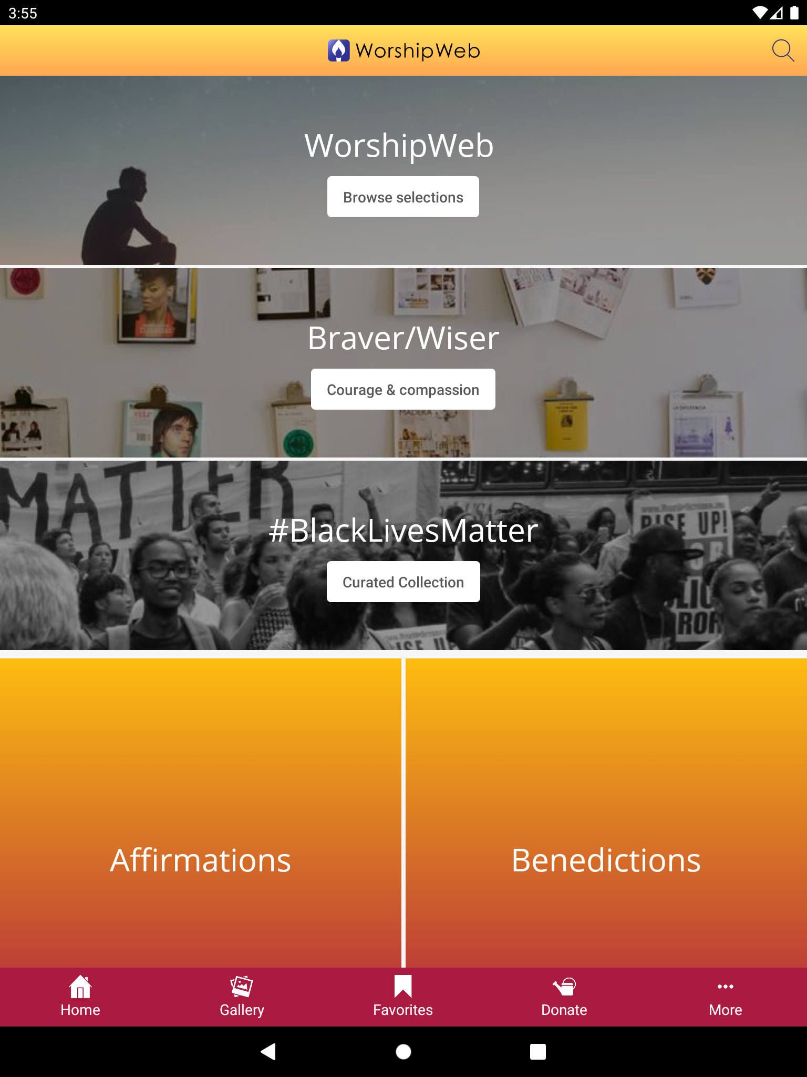Viewport: 807px width, 1077px height.
Task: Tap the Android back triangle
Action: (268, 1052)
